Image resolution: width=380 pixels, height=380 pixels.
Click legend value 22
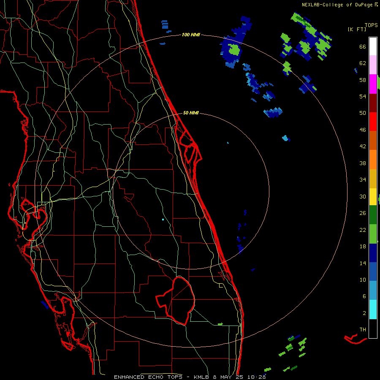pyautogui.click(x=363, y=230)
